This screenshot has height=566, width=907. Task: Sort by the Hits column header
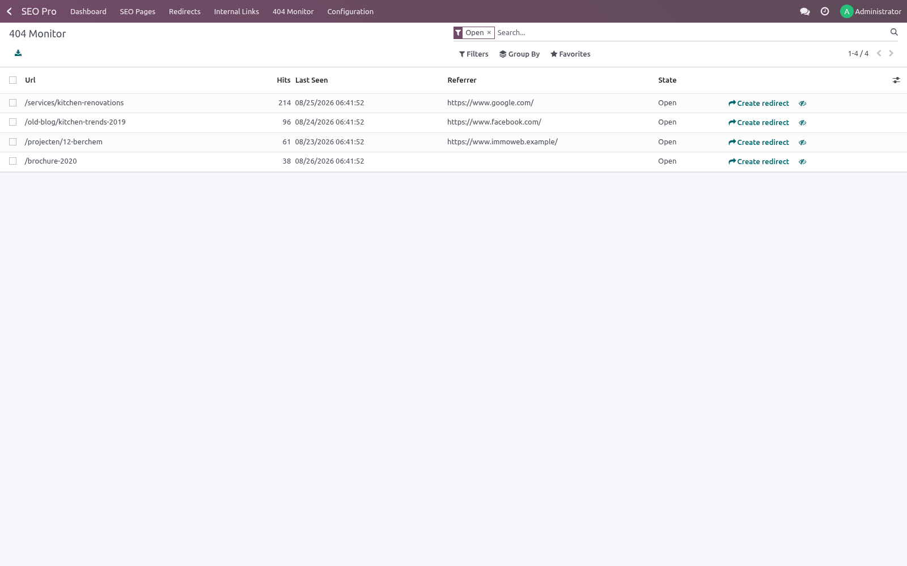[283, 80]
